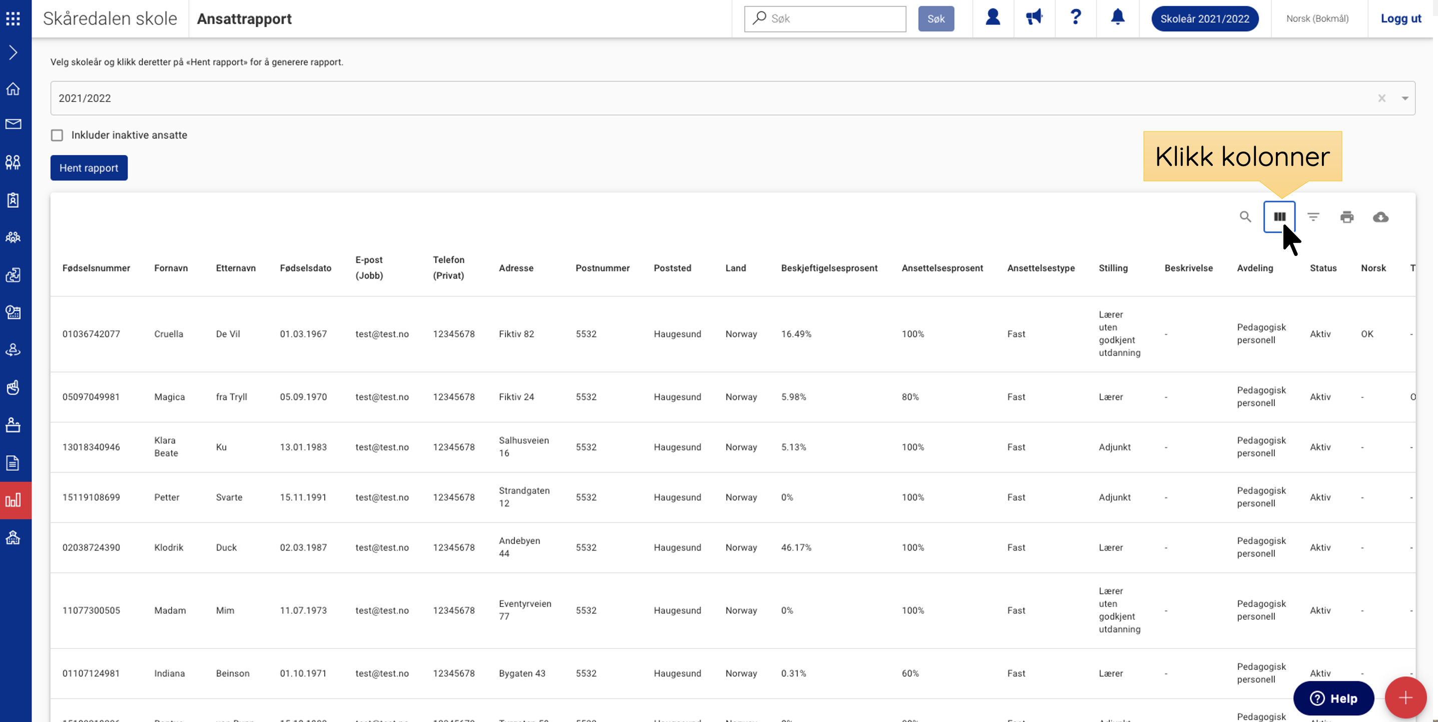Click the Help chat button
The image size is (1438, 722).
(x=1333, y=698)
